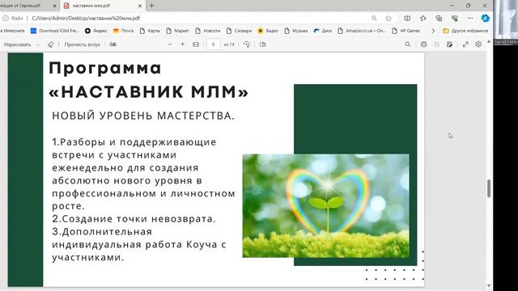The height and width of the screenshot is (291, 518).
Task: Click the save PDF icon
Action: (437, 44)
